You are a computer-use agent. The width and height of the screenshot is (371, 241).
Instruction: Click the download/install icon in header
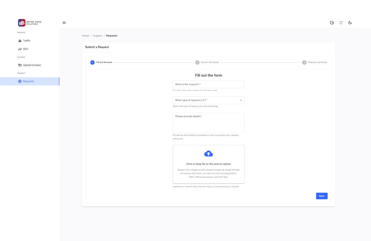(332, 23)
